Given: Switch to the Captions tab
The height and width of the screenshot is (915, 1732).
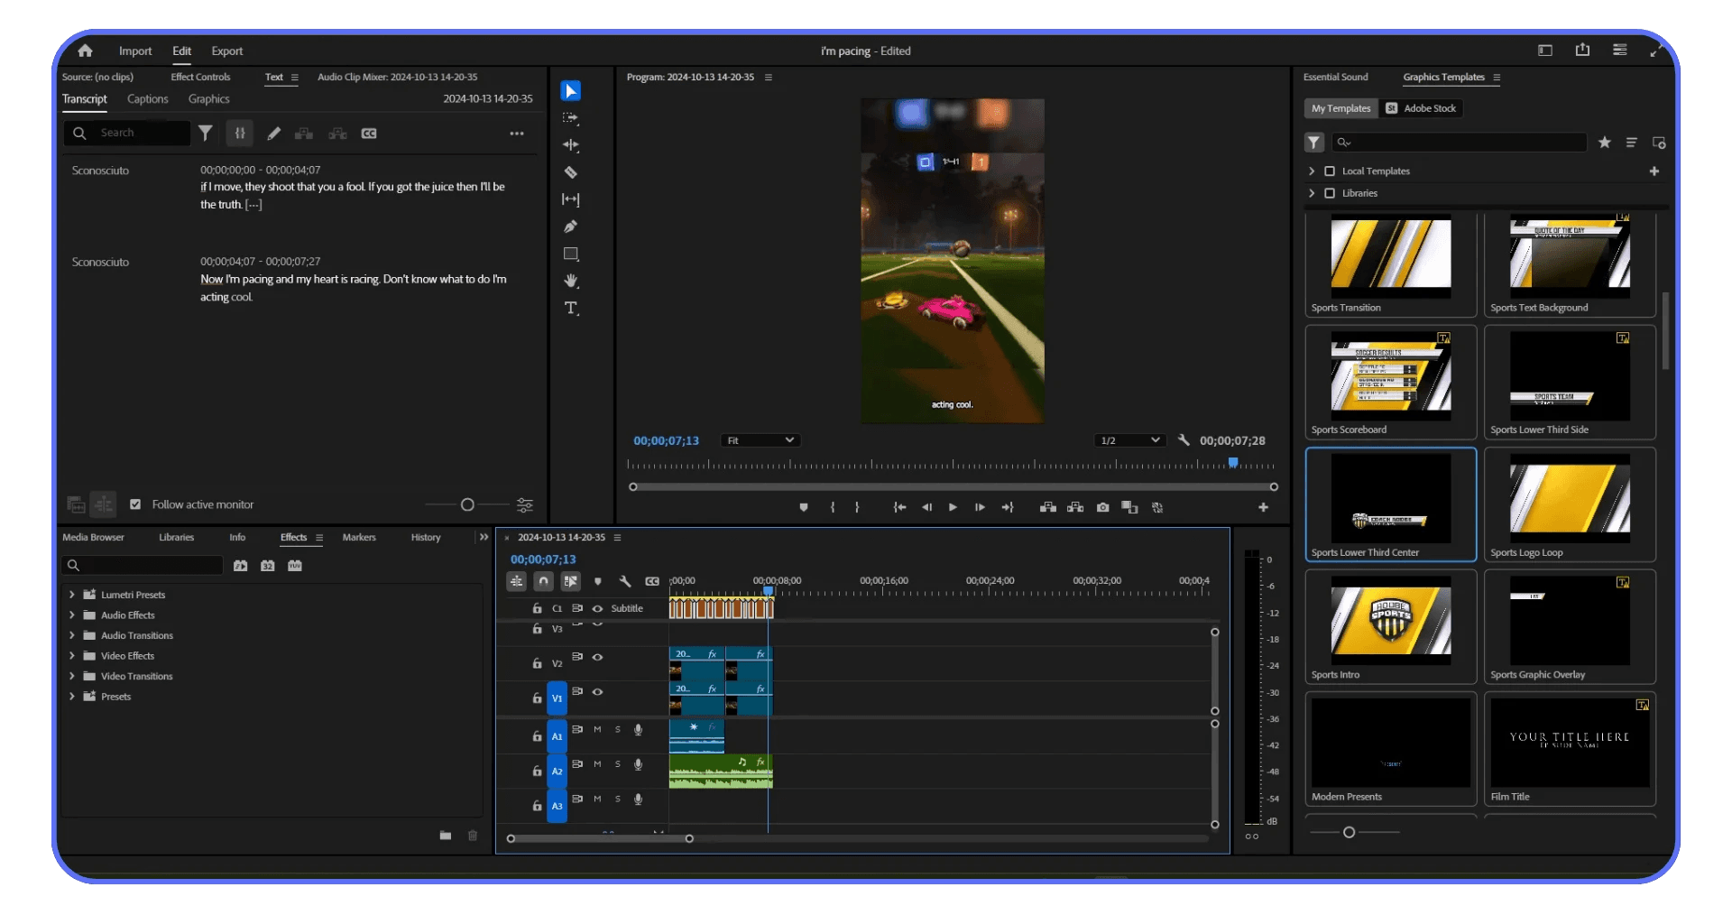Looking at the screenshot, I should [x=147, y=99].
